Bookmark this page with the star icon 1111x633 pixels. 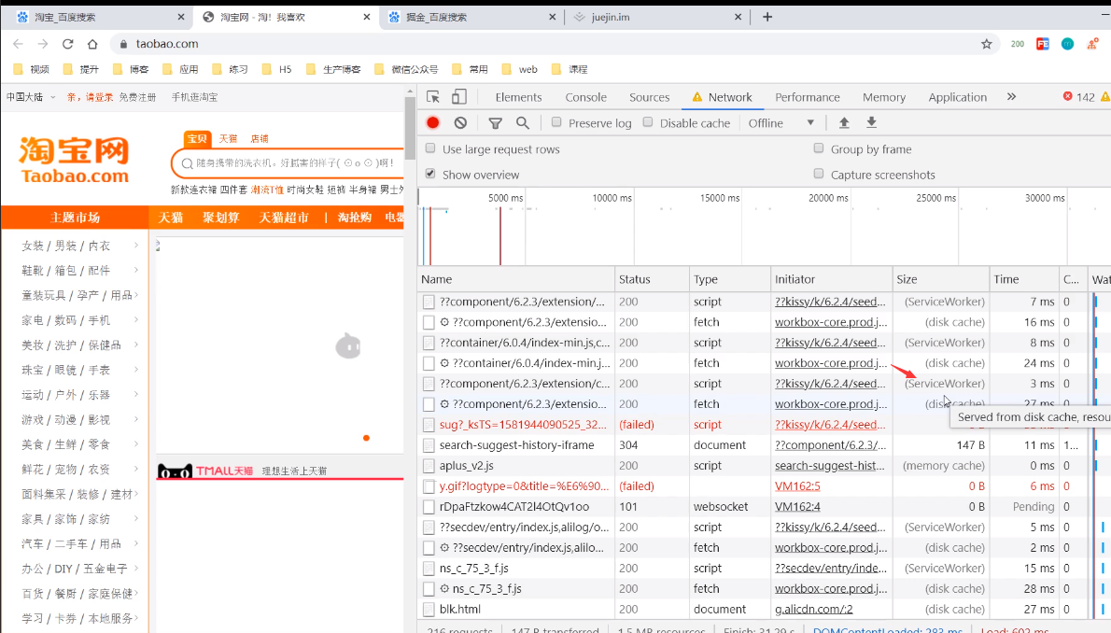click(x=986, y=44)
